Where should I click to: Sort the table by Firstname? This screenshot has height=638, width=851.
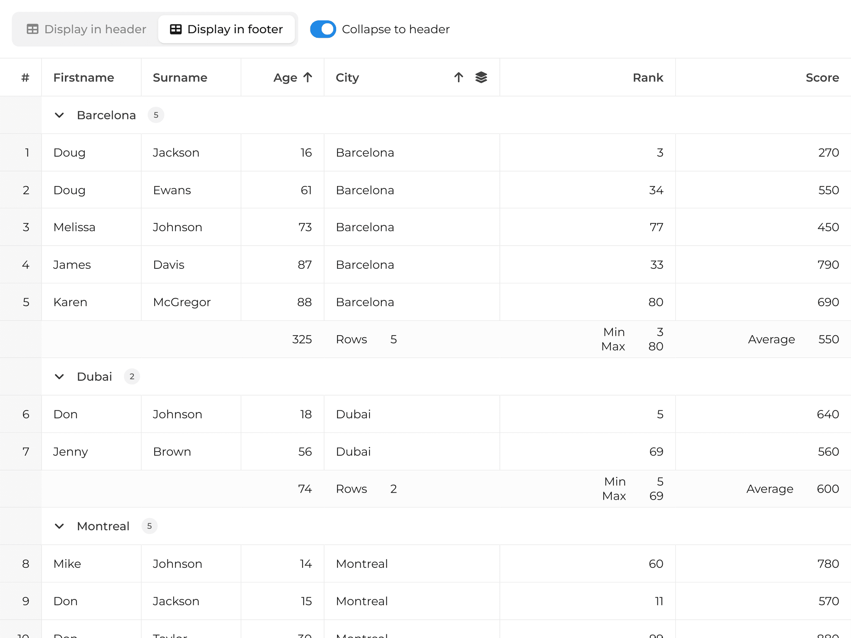tap(84, 77)
